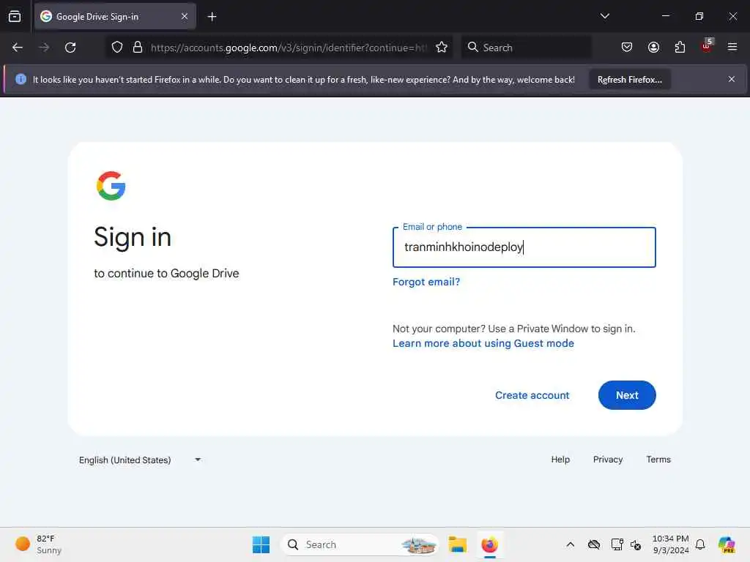Open Firefox View recent browsing icon
This screenshot has width=750, height=562.
tap(15, 16)
